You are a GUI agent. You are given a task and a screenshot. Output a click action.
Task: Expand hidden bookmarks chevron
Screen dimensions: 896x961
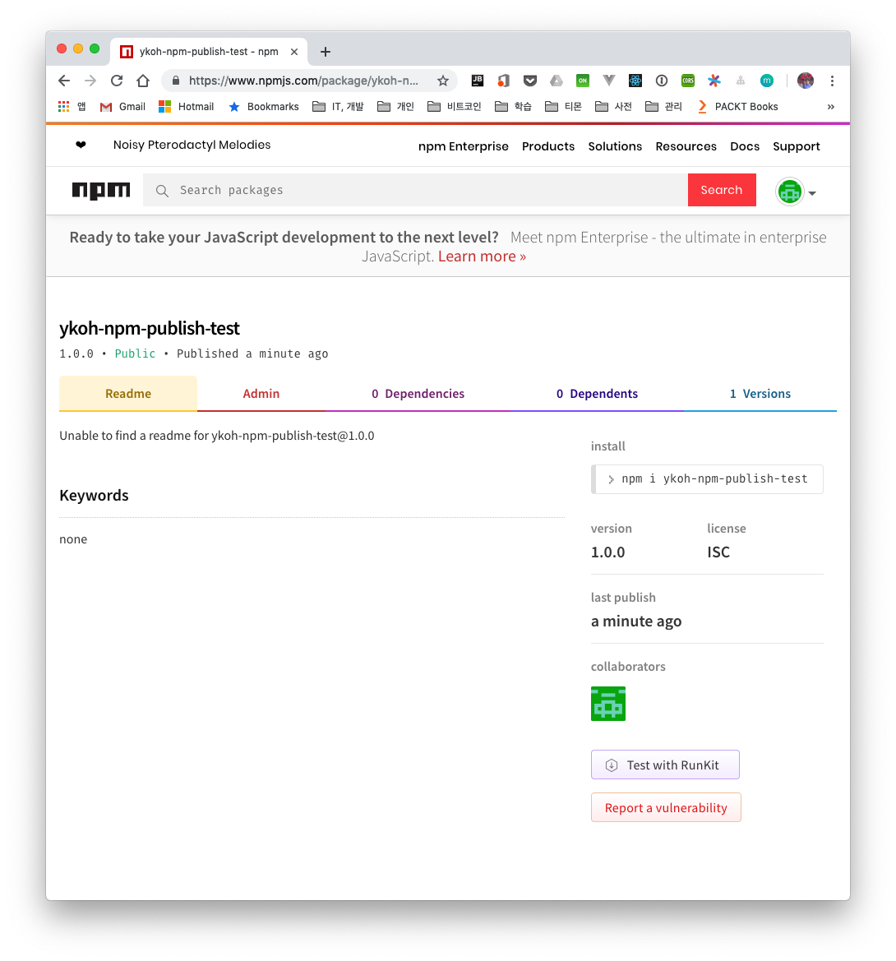[830, 107]
